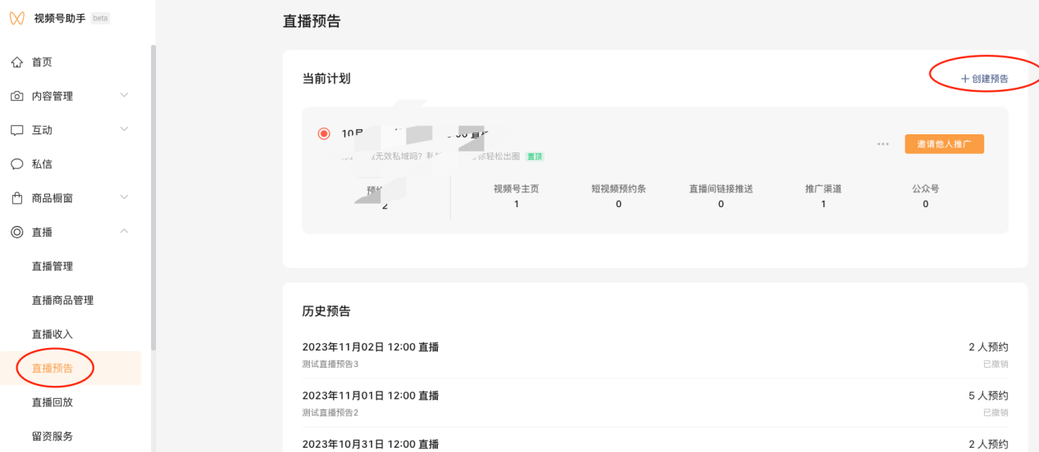Go to 直播回放 menu item
The image size is (1039, 452).
click(52, 402)
